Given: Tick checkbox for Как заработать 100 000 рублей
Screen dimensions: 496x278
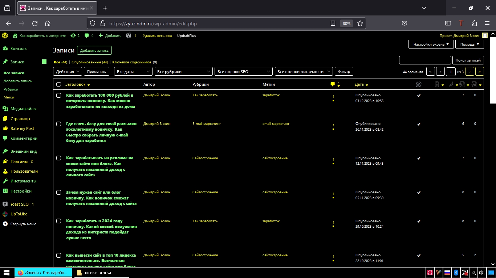Looking at the screenshot, I should 58,95.
